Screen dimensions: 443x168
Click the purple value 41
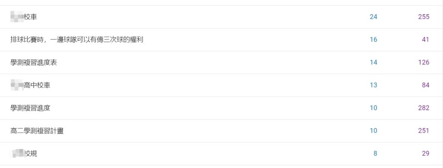(426, 39)
